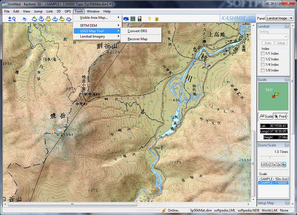297x215 pixels.
Task: Expand the SRTM DEM submenu
Action: pyautogui.click(x=97, y=25)
